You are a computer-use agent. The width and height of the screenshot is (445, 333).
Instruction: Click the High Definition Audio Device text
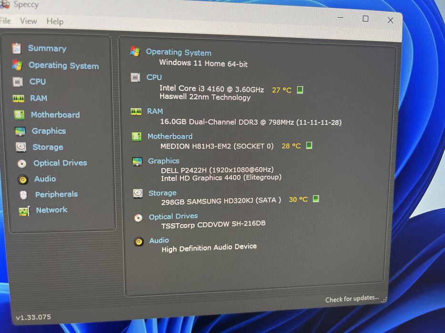coord(209,248)
